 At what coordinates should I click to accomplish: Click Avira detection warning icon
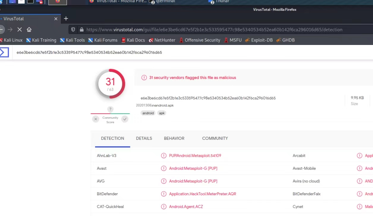[360, 181]
